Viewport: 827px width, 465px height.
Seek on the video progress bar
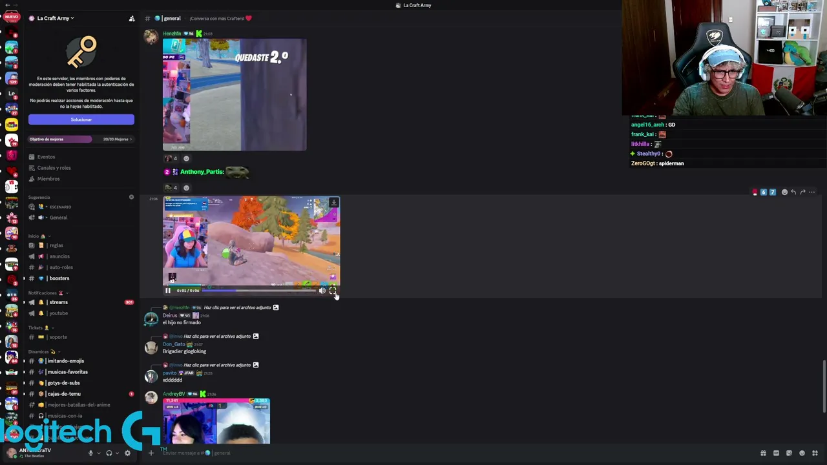click(x=258, y=291)
